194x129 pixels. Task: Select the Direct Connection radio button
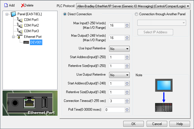click(x=65, y=14)
